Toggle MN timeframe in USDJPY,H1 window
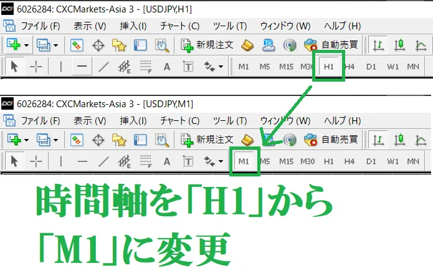The image size is (433, 273). click(413, 67)
